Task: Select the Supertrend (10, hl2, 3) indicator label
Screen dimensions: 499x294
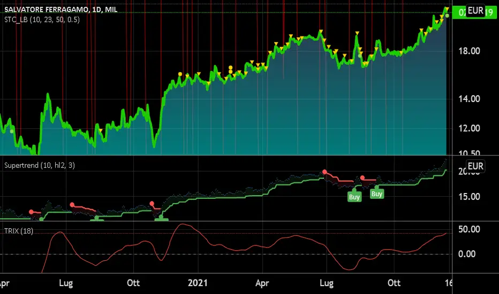Action: click(40, 165)
